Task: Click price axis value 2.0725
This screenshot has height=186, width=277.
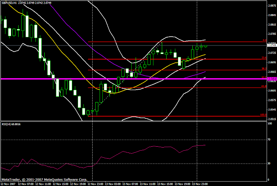Action: pos(272,53)
